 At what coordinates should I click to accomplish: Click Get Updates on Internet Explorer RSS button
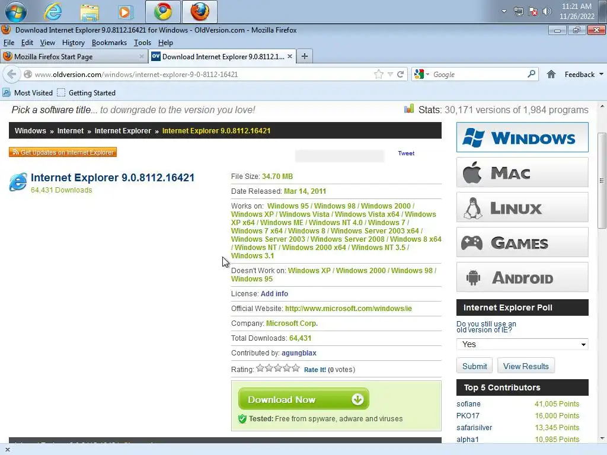63,152
